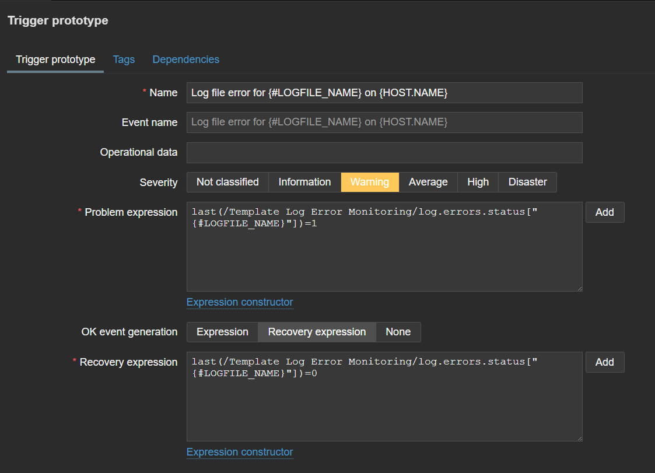Switch to the Tags tab

[x=124, y=59]
